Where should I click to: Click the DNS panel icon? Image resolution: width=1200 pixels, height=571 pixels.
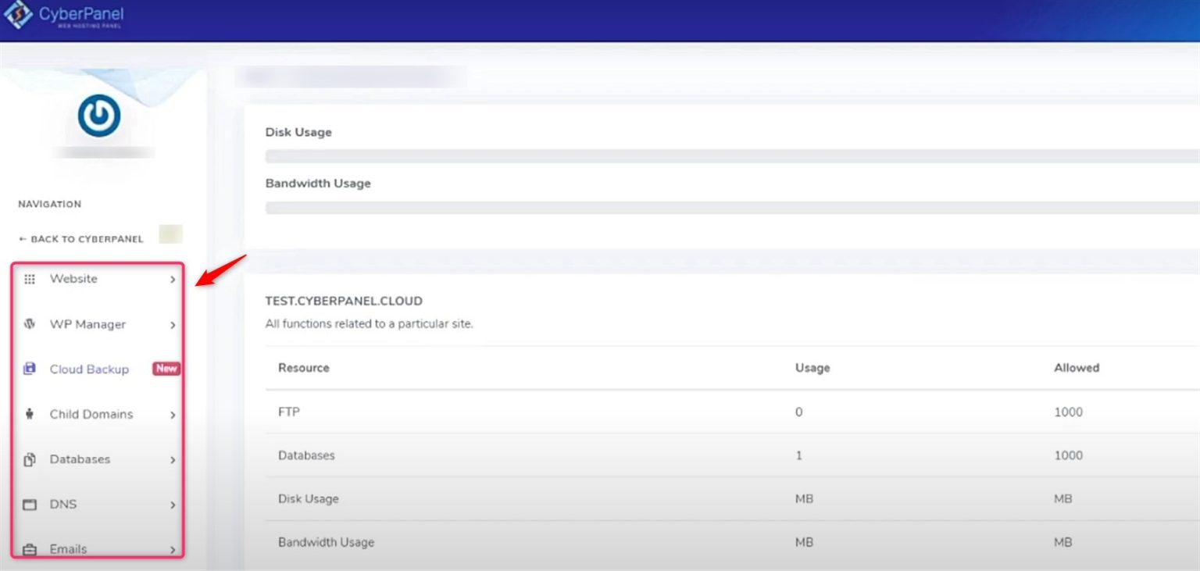(30, 505)
